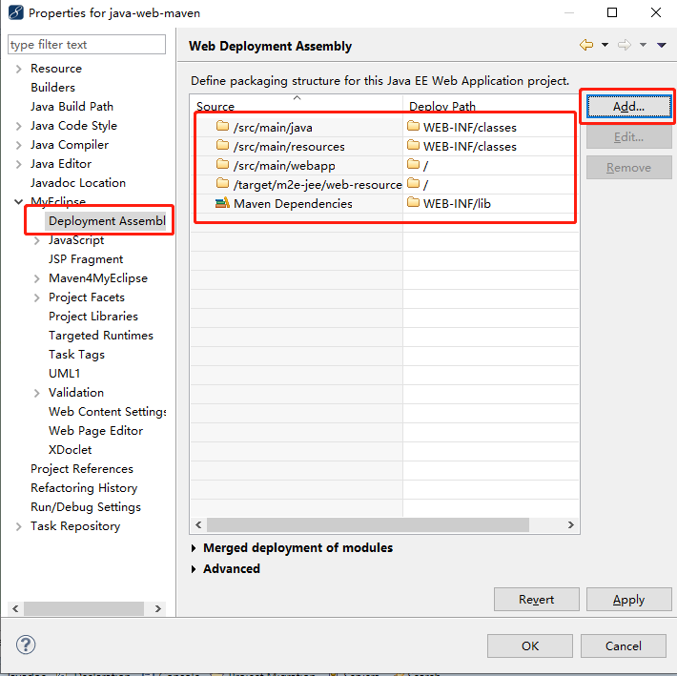
Task: Expand the Java Compiler tree node
Action: (19, 145)
